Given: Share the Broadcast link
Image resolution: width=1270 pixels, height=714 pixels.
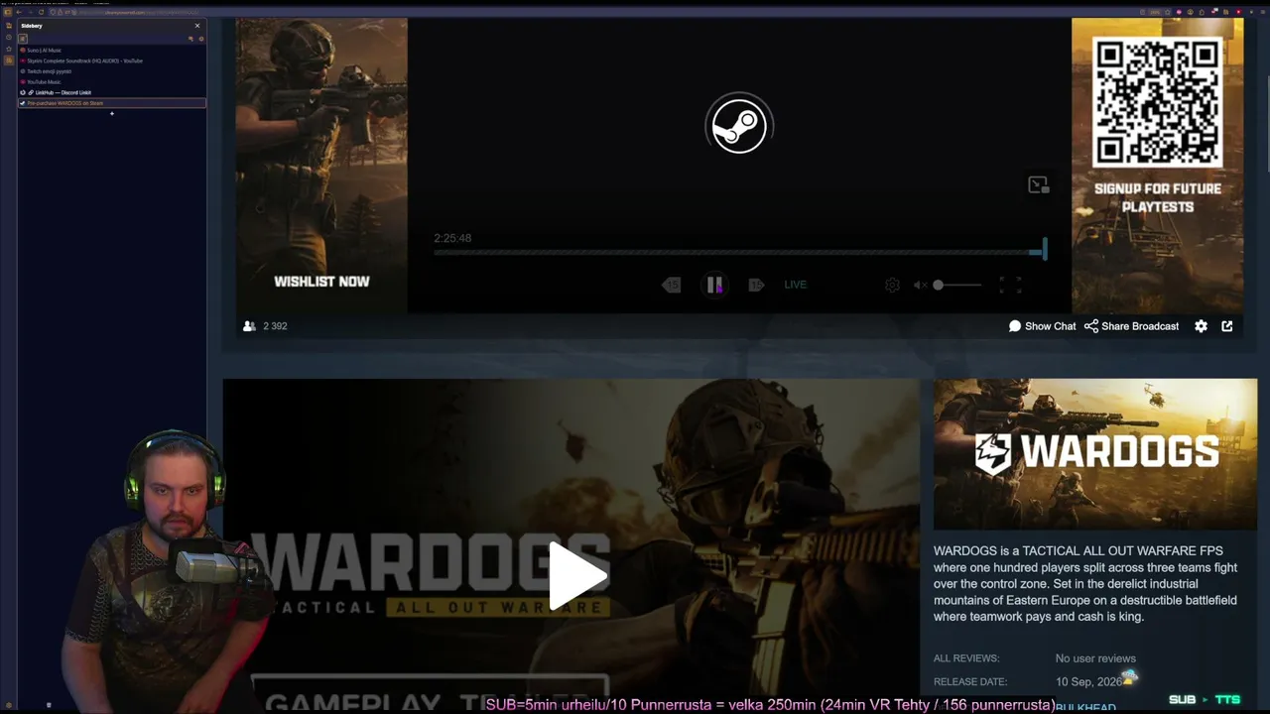Looking at the screenshot, I should [x=1131, y=326].
